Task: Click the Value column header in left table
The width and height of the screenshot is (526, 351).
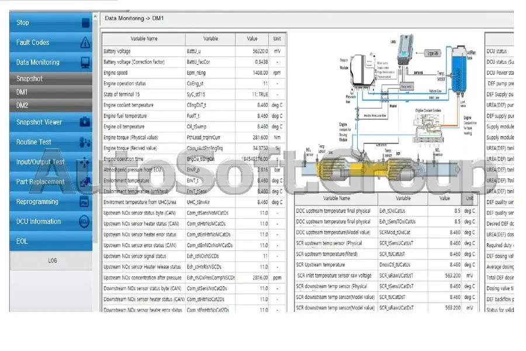Action: click(x=252, y=39)
